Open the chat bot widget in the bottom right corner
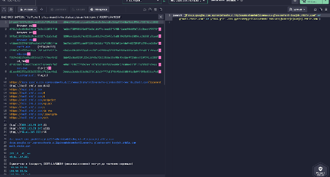This screenshot has width=330, height=177. [x=320, y=170]
